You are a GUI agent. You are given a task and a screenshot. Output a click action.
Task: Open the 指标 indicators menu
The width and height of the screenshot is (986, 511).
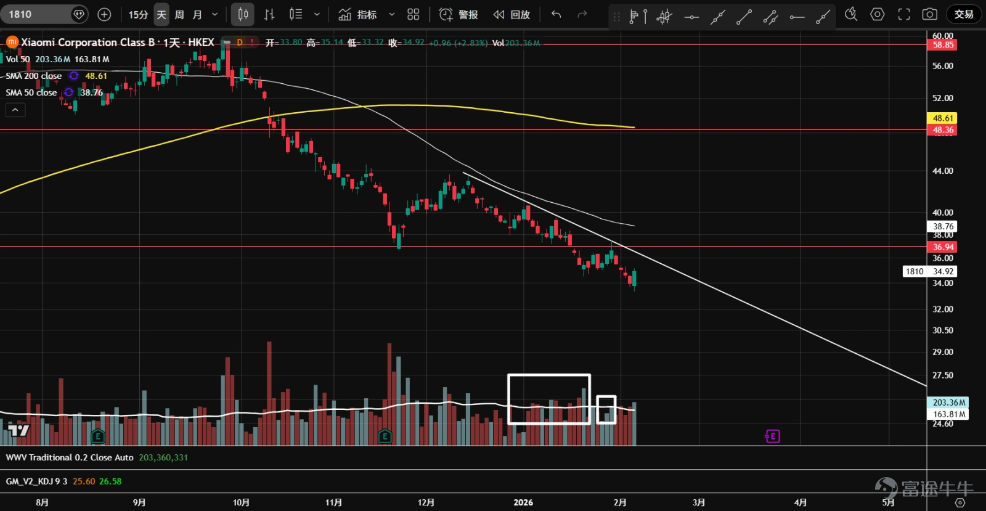click(x=358, y=14)
